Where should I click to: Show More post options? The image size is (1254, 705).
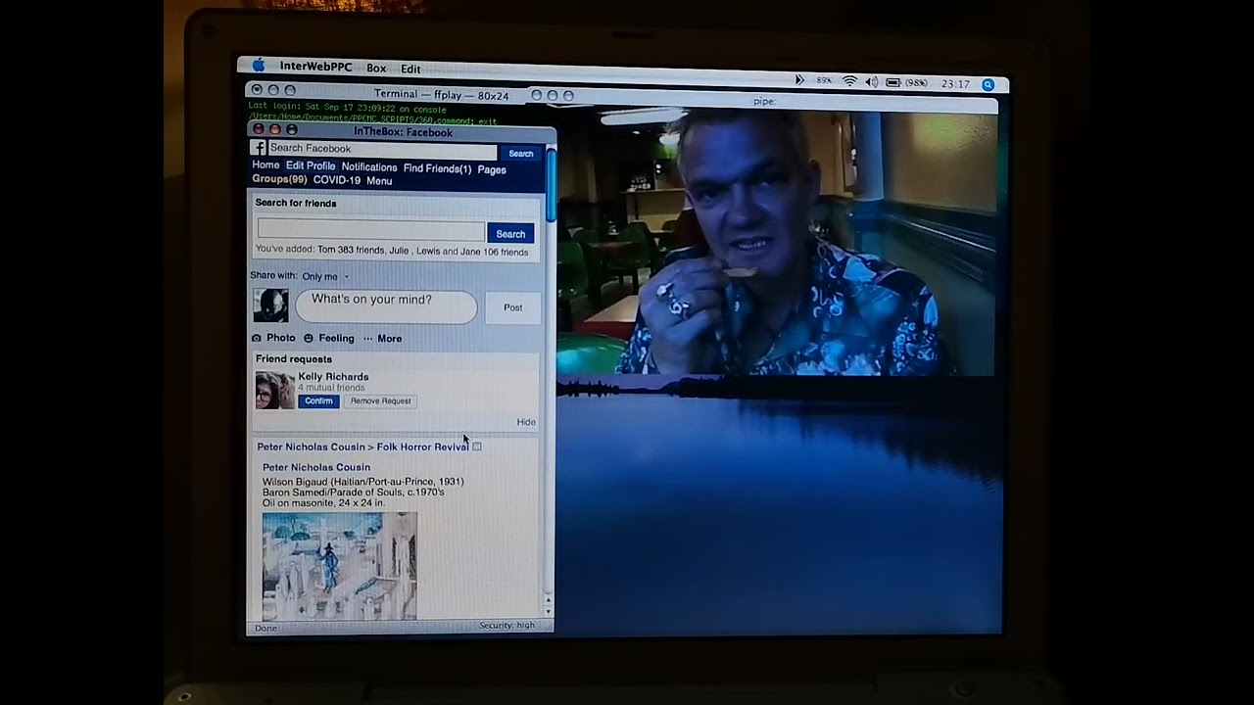point(383,339)
